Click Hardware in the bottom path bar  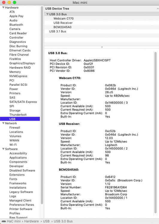click(31, 221)
